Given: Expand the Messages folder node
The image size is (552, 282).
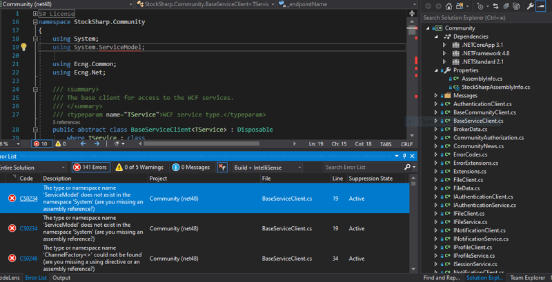Looking at the screenshot, I should (436, 96).
